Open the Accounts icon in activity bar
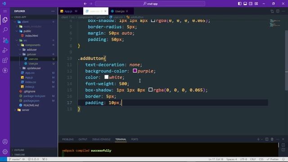 [5, 142]
